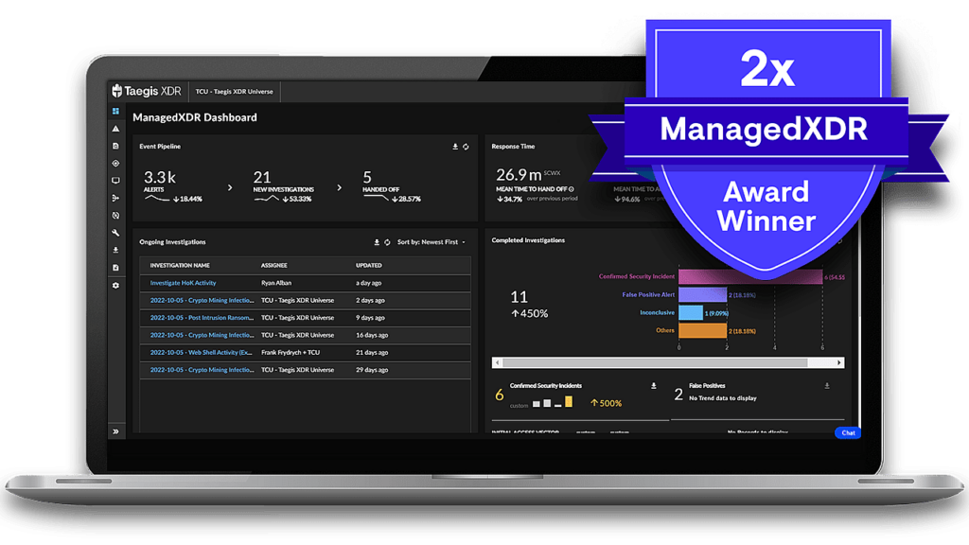The height and width of the screenshot is (545, 969).
Task: Open Sort by: Newest First dropdown
Action: [432, 242]
